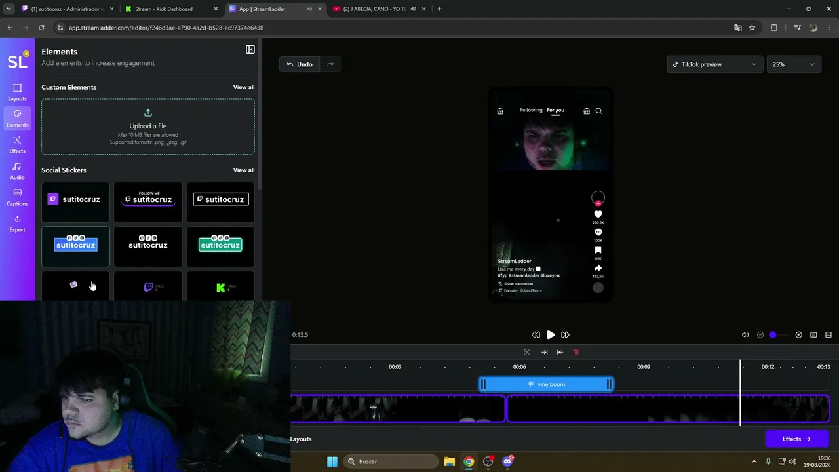Click the taskbar Buscar search box
The image size is (839, 472).
pos(391,462)
